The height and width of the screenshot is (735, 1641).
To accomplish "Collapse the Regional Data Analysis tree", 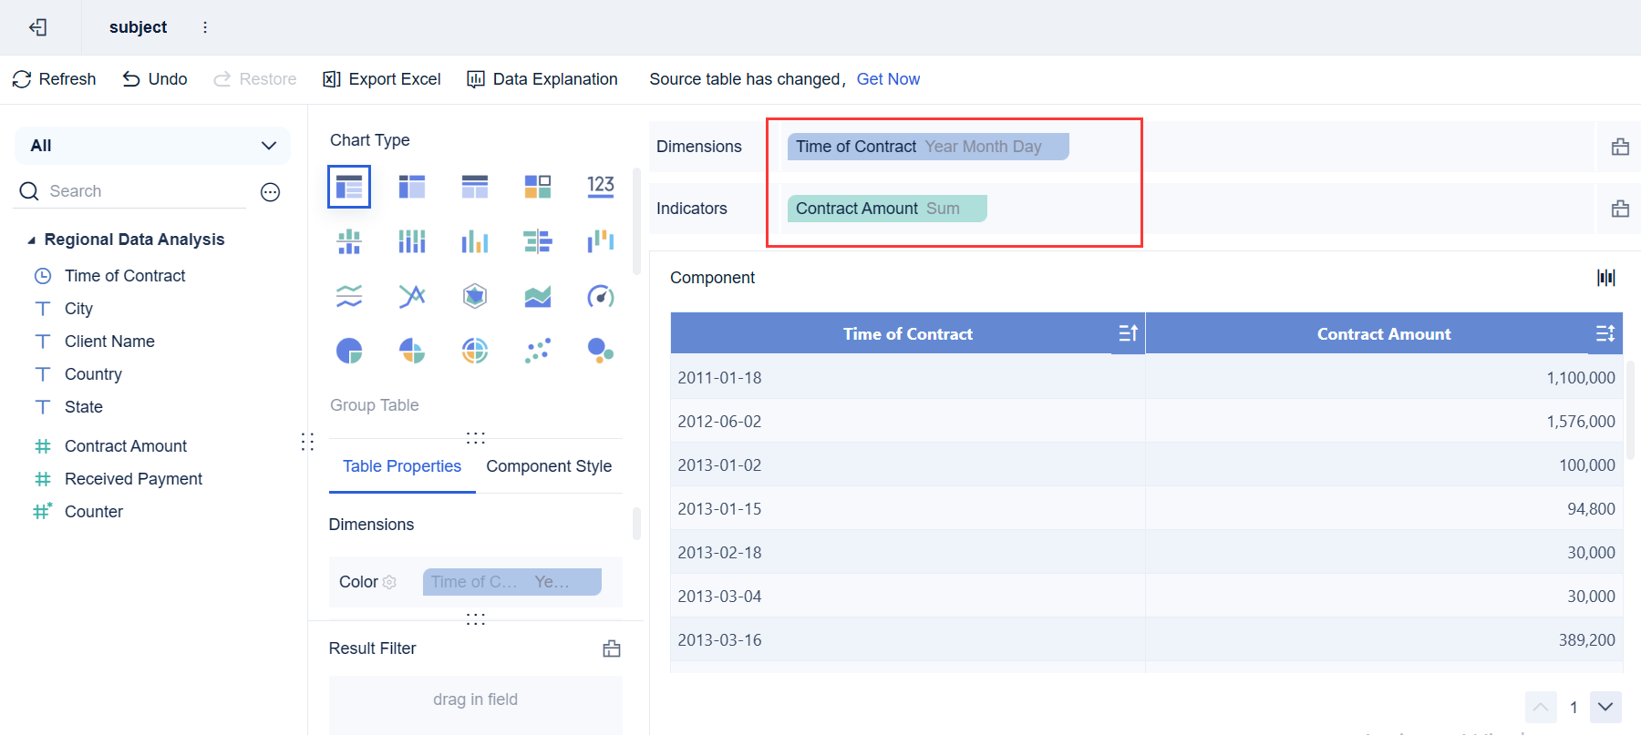I will pos(32,240).
